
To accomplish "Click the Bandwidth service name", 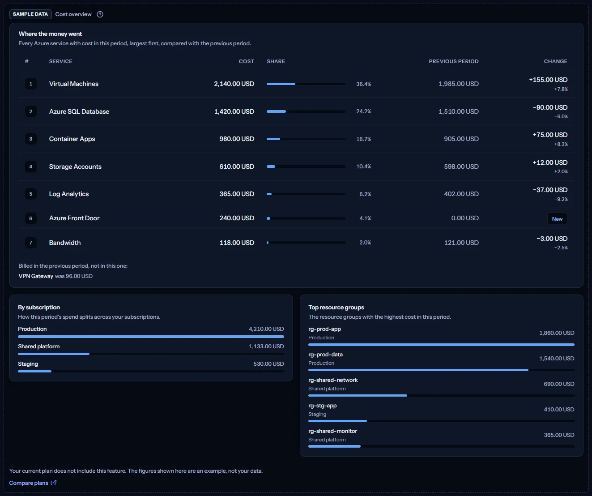I will tap(65, 243).
